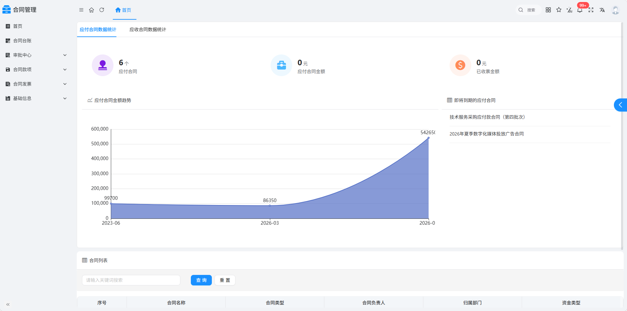This screenshot has width=627, height=311.
Task: Click the 审批中心 sidebar icon
Action: [8, 55]
